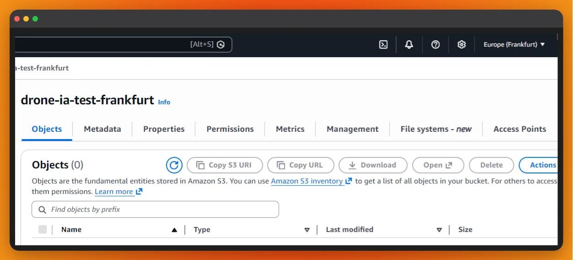573x260 pixels.
Task: Open the Properties tab
Action: [164, 129]
